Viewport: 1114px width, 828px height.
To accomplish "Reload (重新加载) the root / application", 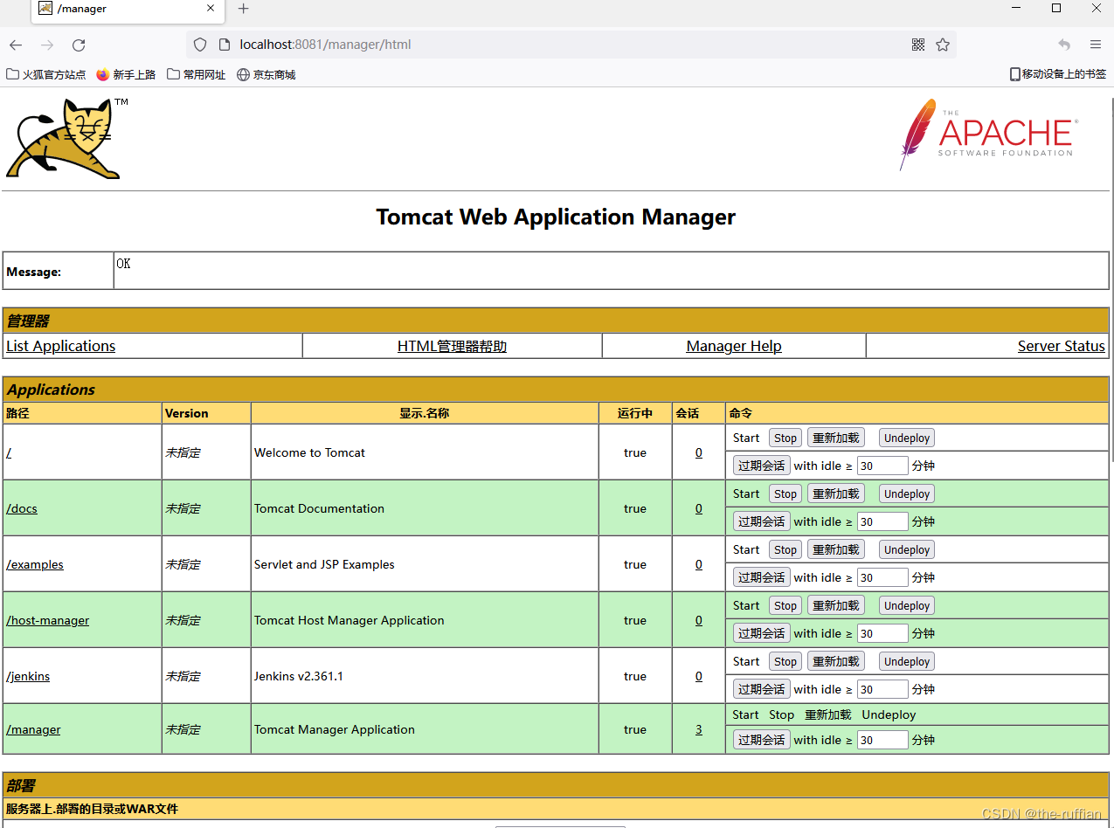I will click(x=836, y=438).
